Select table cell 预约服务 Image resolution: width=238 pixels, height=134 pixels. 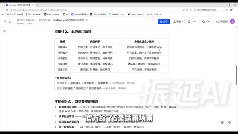[x=62, y=53]
